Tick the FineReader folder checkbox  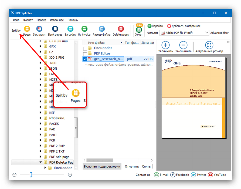(85, 49)
